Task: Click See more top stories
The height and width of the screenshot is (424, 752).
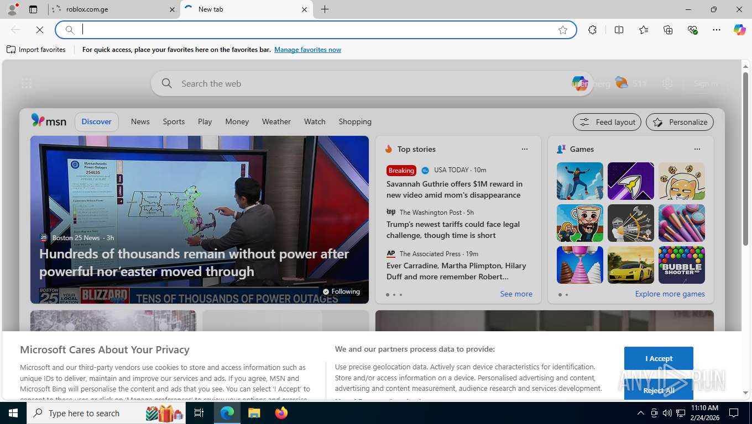Action: 516,294
